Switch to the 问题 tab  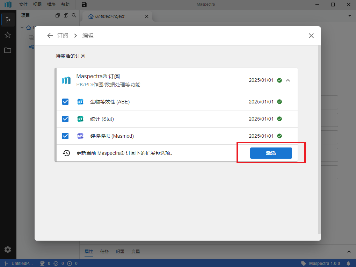point(120,252)
